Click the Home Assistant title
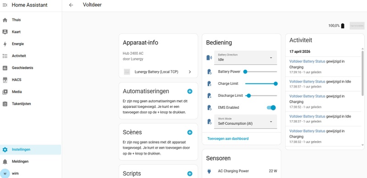 pos(29,5)
